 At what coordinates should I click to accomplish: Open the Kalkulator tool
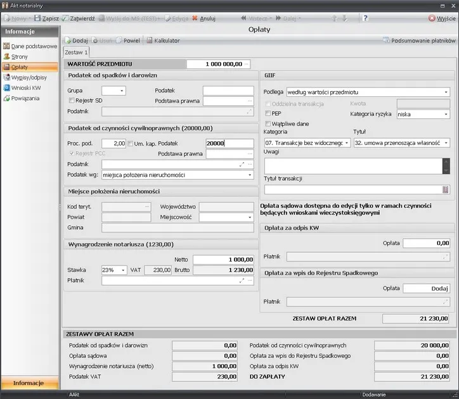[x=164, y=41]
